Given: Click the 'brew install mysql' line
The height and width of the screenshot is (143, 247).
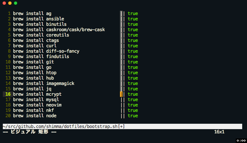Looking at the screenshot, I should (36, 99).
